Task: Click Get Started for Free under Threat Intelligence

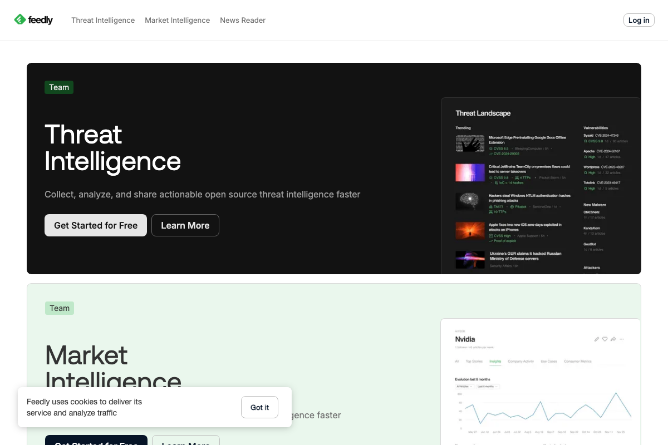Action: 95,225
